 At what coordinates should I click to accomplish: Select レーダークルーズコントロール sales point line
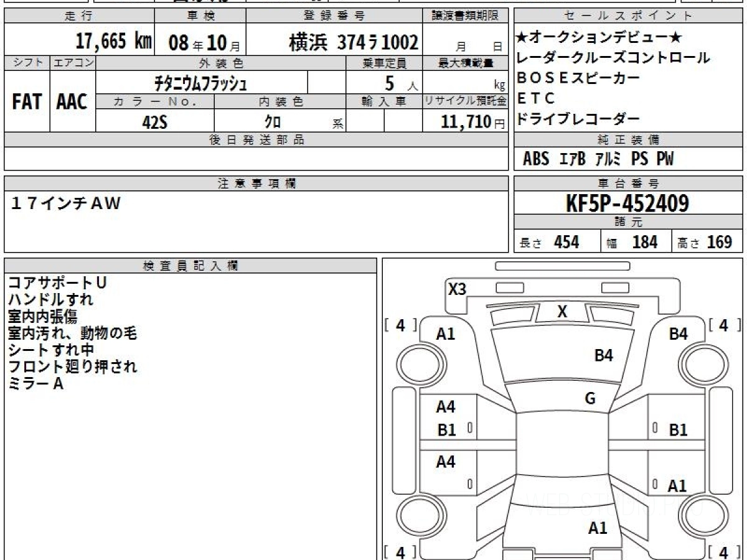pyautogui.click(x=613, y=58)
